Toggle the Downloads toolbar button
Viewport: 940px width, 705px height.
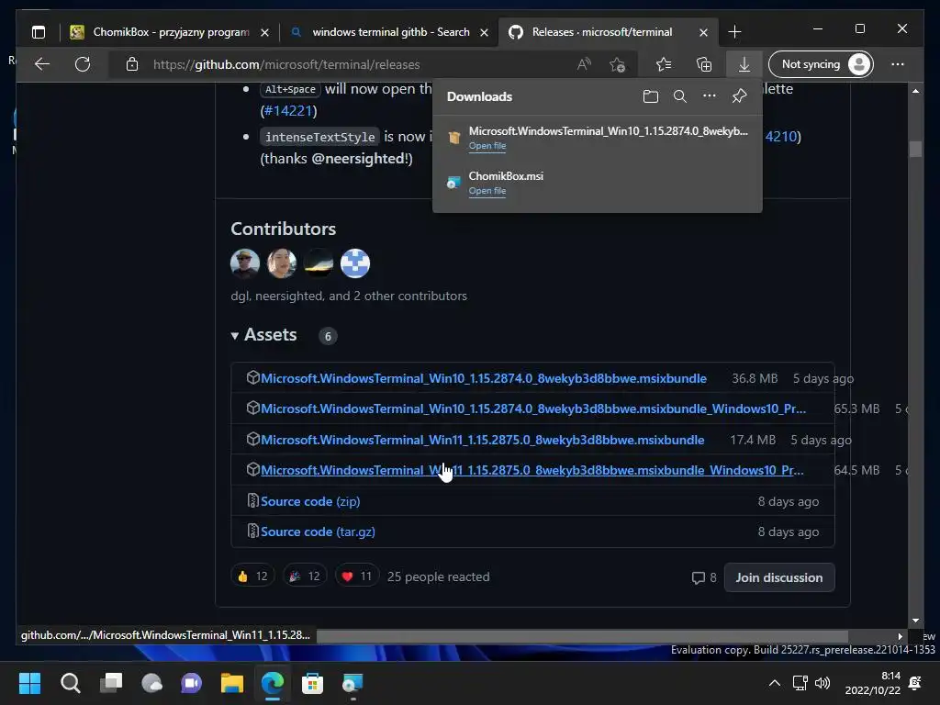tap(744, 64)
